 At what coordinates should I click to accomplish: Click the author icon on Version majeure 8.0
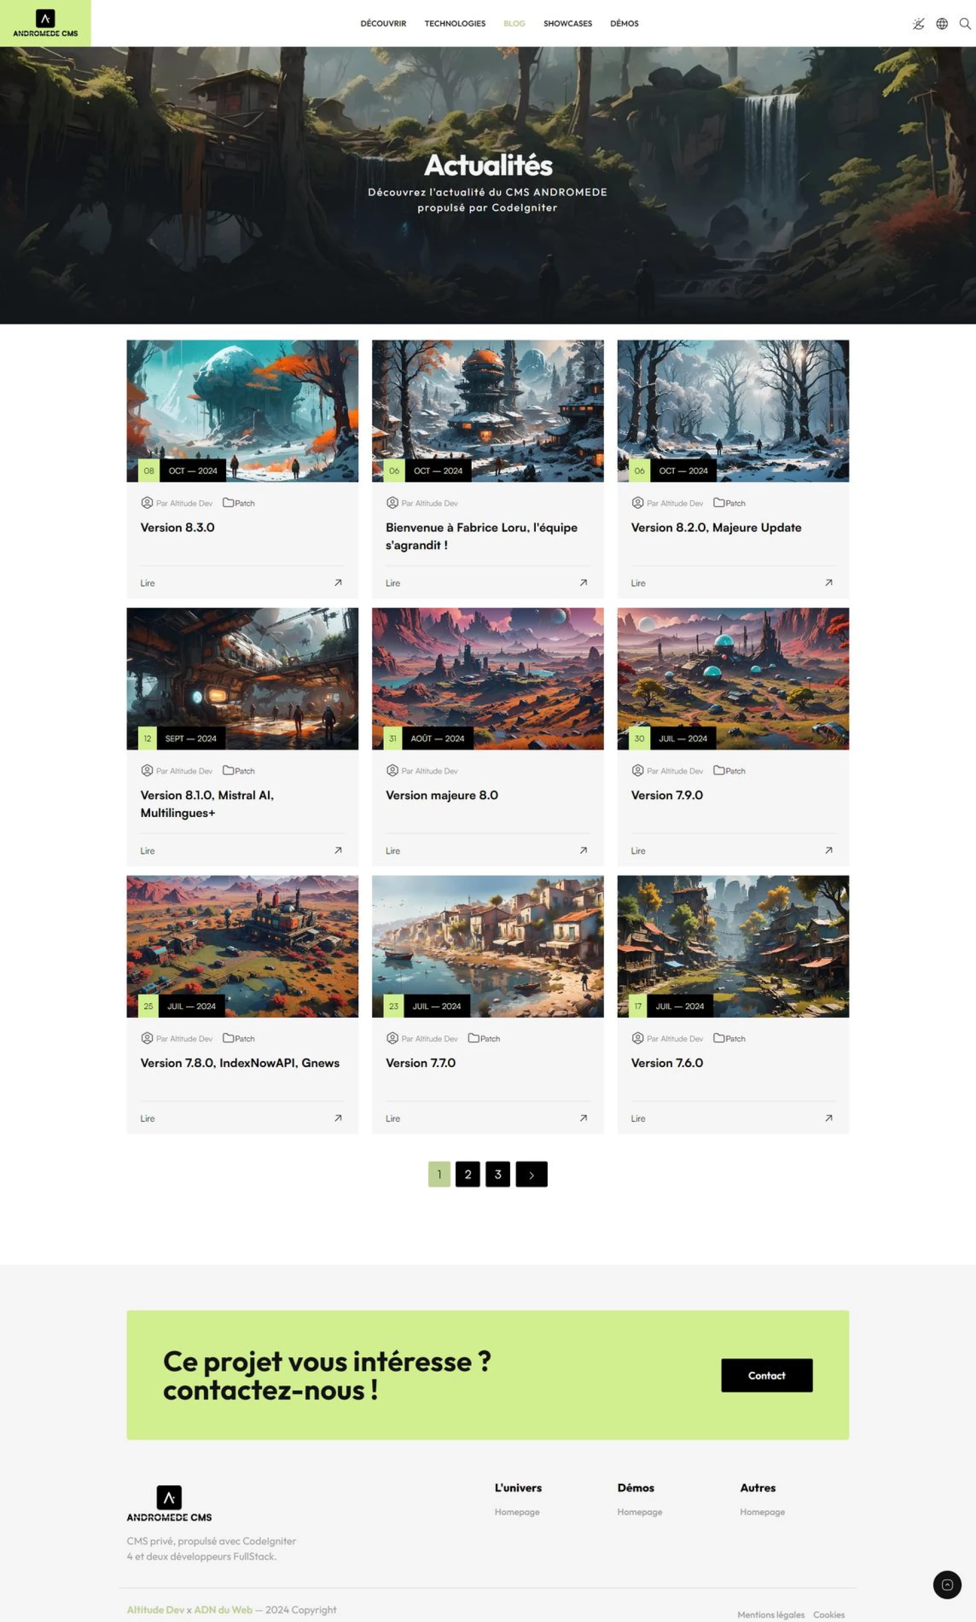tap(393, 770)
